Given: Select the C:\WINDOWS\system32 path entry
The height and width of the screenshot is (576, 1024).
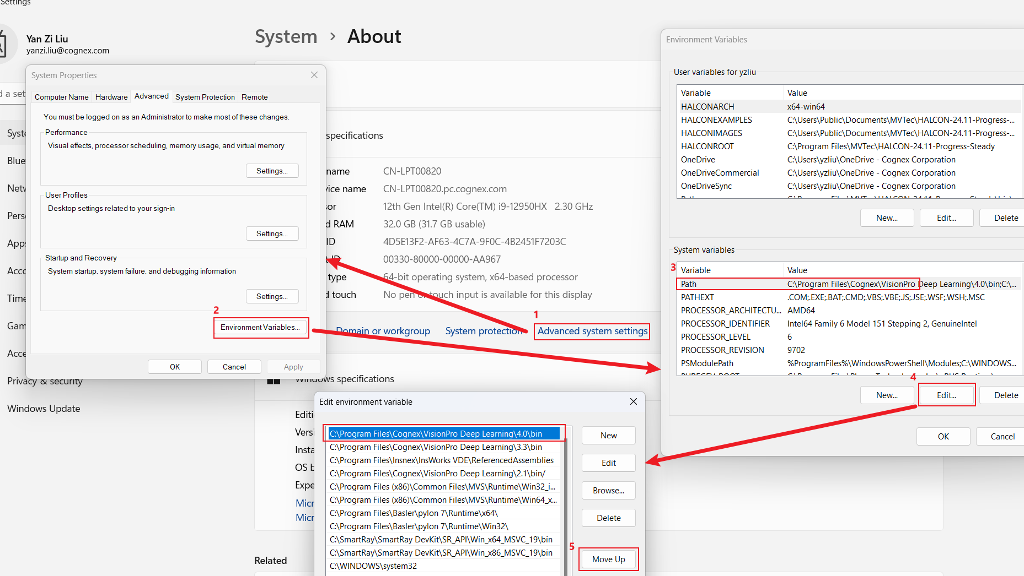Looking at the screenshot, I should (x=373, y=566).
